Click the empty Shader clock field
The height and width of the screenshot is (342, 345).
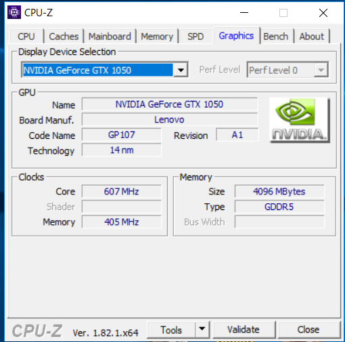pyautogui.click(x=122, y=207)
